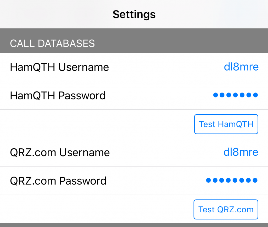Screen dimensions: 268x227
Task: Edit the HamQTH Username value dl8mre
Action: tap(241, 67)
